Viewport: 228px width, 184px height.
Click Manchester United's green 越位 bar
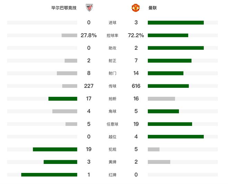[x=175, y=137]
